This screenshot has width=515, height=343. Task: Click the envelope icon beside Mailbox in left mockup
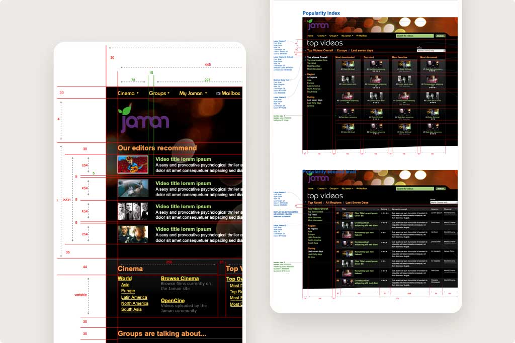(218, 94)
